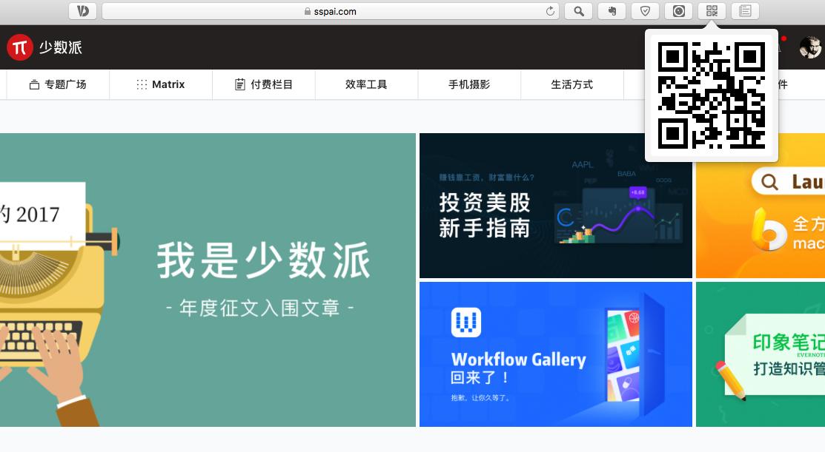Open the user avatar menu
The image size is (825, 452).
tap(810, 47)
